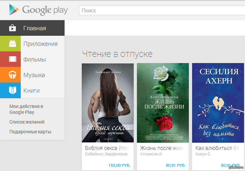Click the 153,00 РУБ. price button
Viewport: 245px width, 171px height.
coord(119,165)
